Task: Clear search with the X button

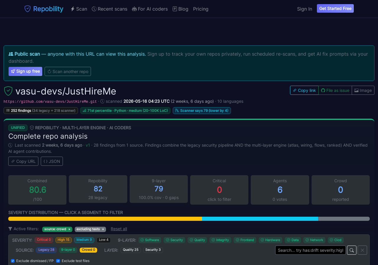Action: pyautogui.click(x=362, y=250)
